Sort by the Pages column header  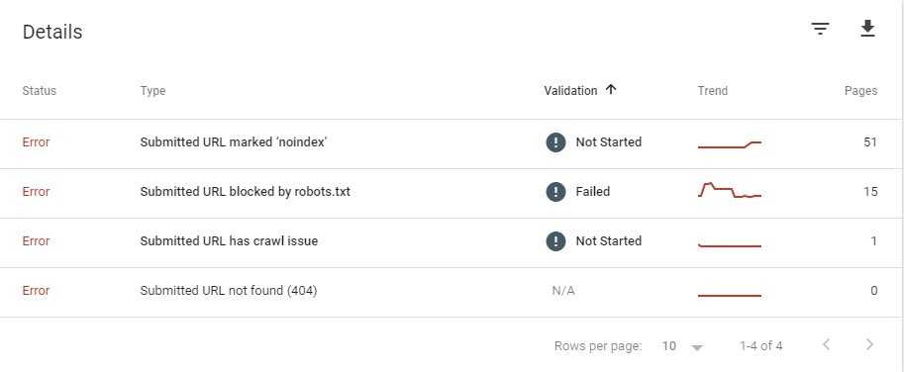pyautogui.click(x=860, y=90)
